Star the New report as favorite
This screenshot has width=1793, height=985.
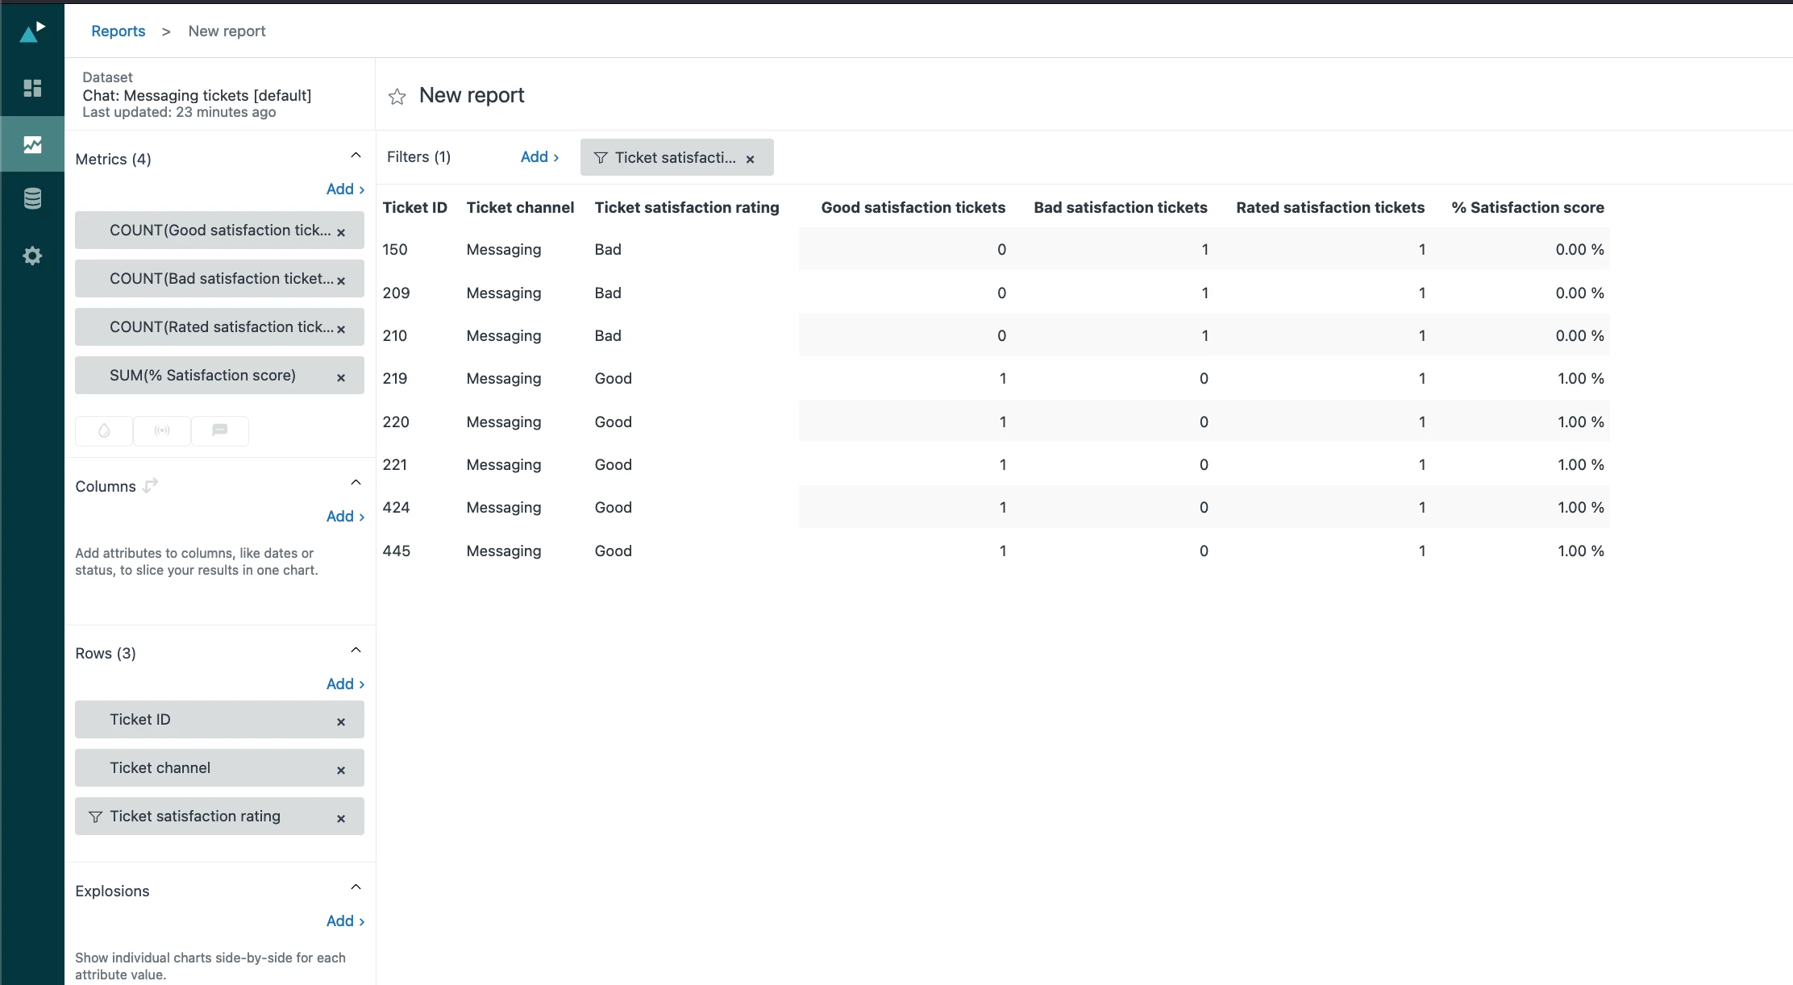pos(397,97)
